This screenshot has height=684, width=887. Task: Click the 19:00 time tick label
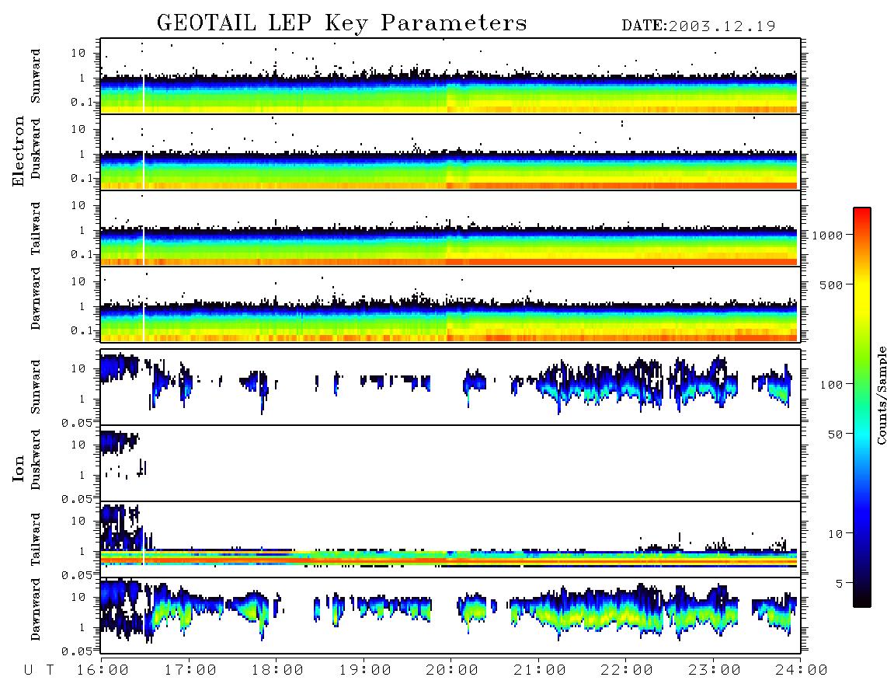(365, 671)
